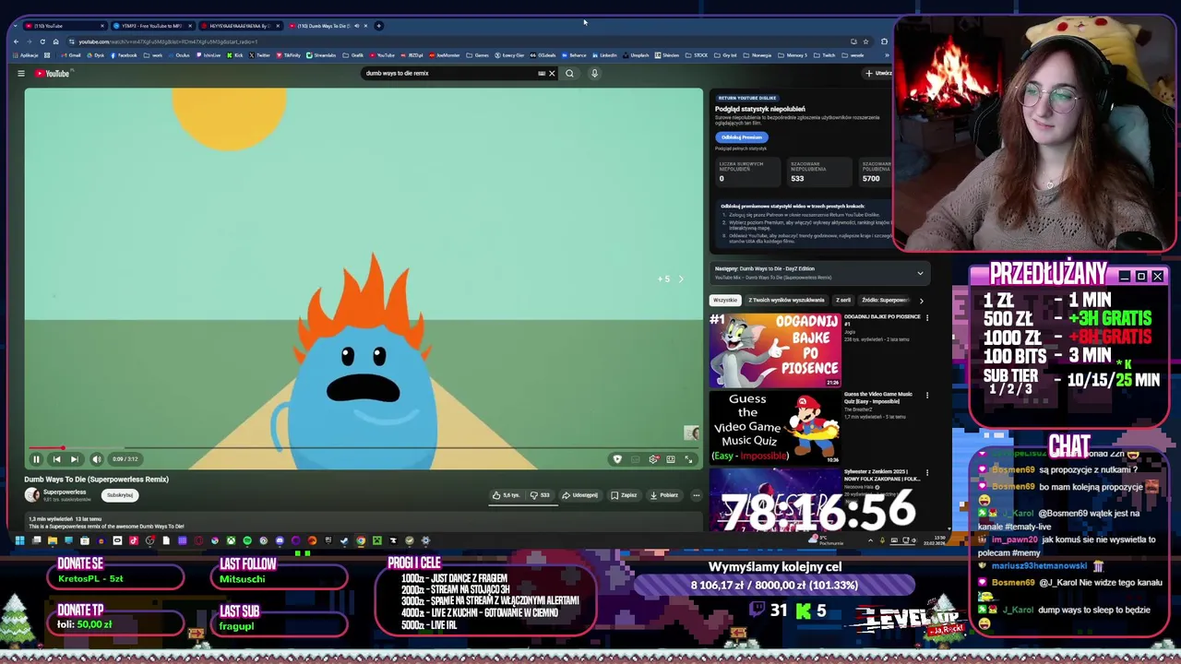Mute the YouTube player volume
The height and width of the screenshot is (664, 1181).
97,459
